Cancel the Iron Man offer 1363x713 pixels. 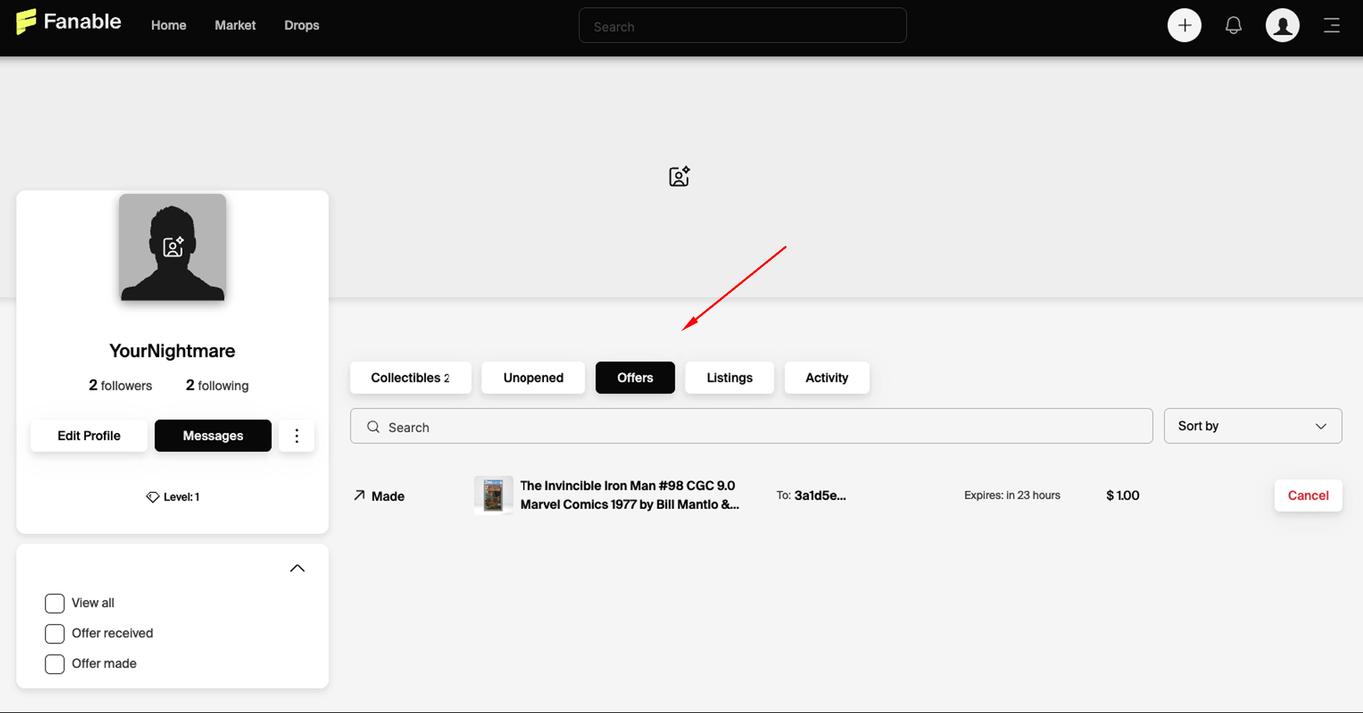click(x=1308, y=495)
